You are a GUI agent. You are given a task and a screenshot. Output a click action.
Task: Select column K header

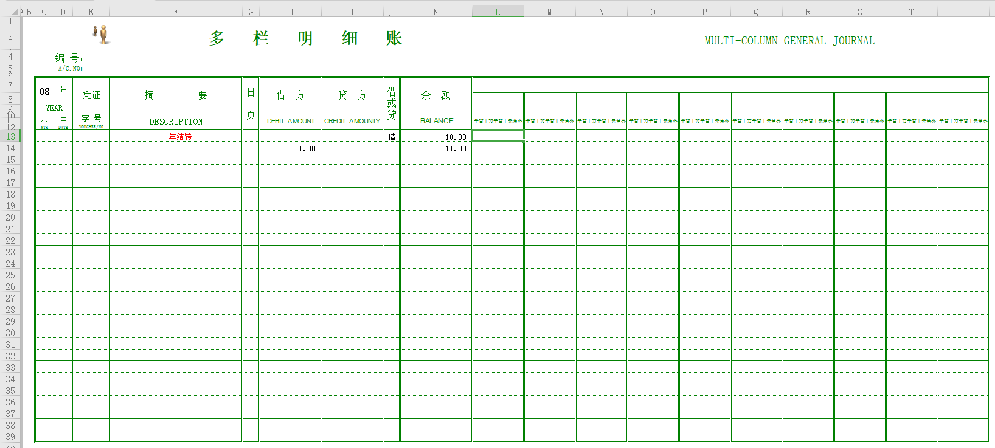pos(435,12)
